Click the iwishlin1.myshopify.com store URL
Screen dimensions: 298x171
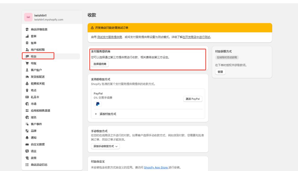pyautogui.click(x=49, y=20)
